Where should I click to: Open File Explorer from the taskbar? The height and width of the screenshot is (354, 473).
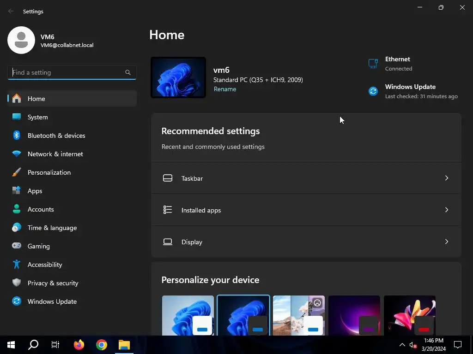pos(124,345)
